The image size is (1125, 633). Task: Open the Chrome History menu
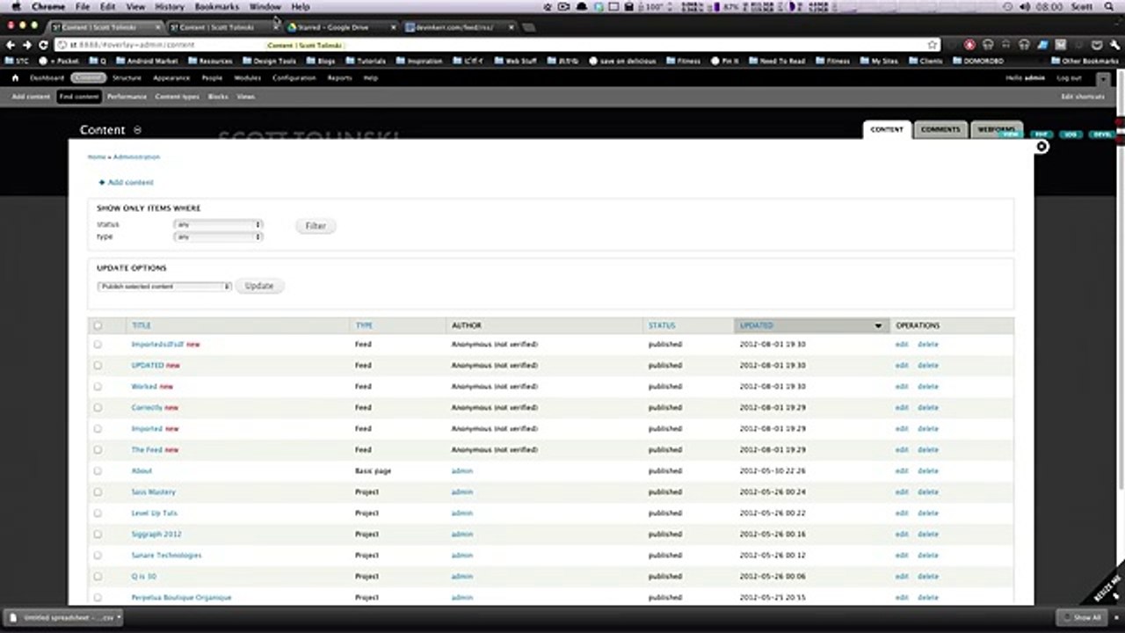[170, 6]
